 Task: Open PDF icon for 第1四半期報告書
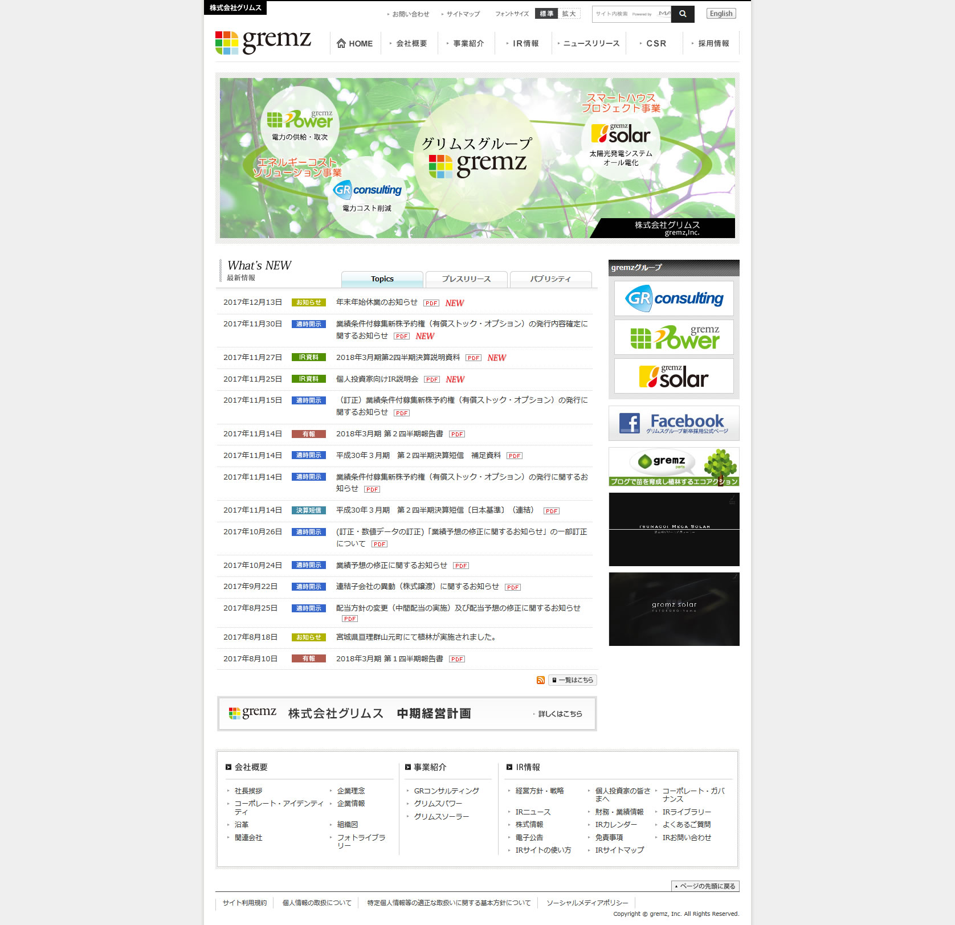pos(457,659)
